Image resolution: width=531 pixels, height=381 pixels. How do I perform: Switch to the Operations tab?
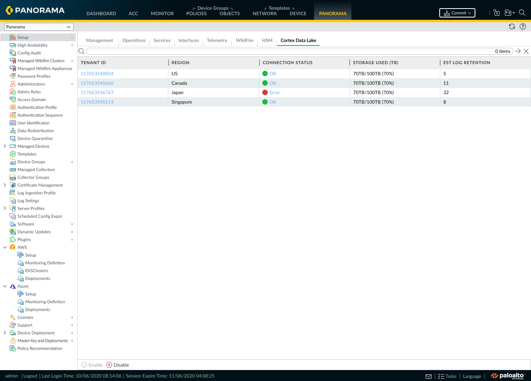[x=134, y=40]
